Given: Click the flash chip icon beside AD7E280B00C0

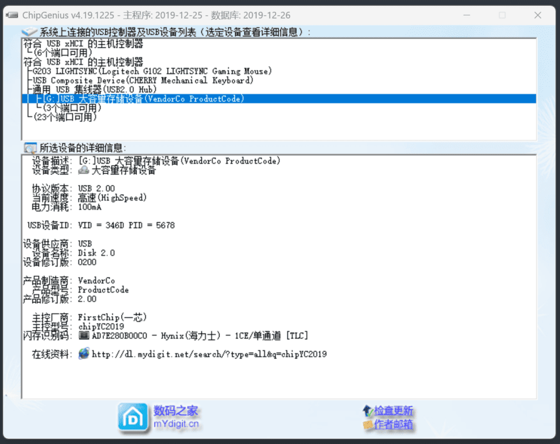Looking at the screenshot, I should tap(84, 335).
